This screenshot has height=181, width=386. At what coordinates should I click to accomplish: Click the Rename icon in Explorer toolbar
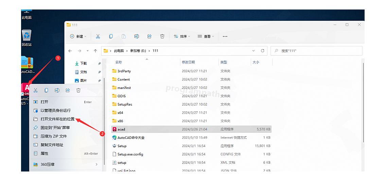pos(137,36)
